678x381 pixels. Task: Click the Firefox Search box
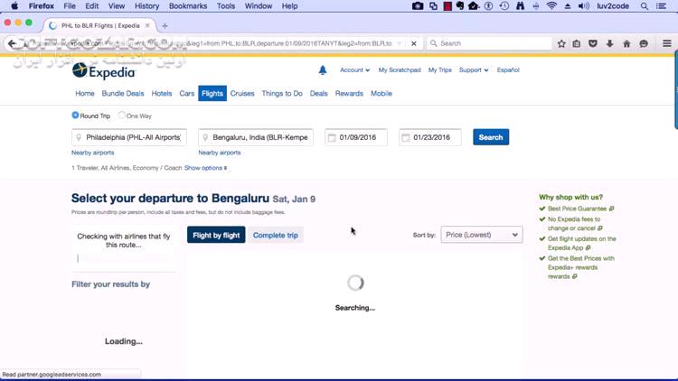[x=489, y=43]
